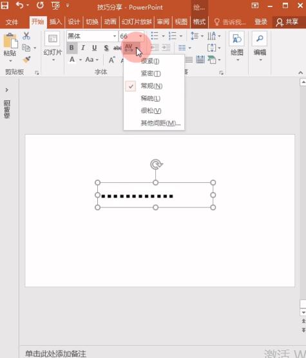
Task: Click the Undo arrow icon
Action: 20,5
